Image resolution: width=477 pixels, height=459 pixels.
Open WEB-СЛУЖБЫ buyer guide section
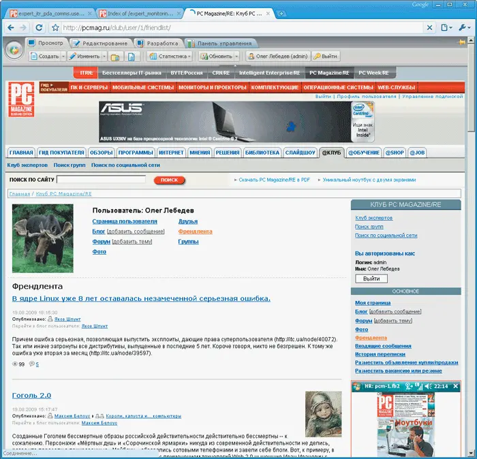(x=396, y=88)
